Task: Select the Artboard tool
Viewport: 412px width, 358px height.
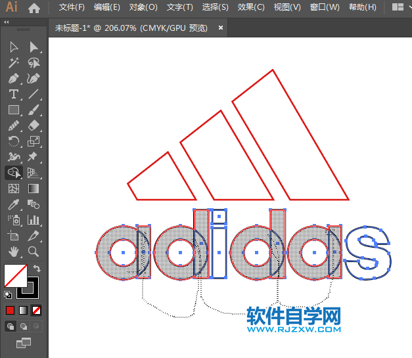Action: click(13, 235)
